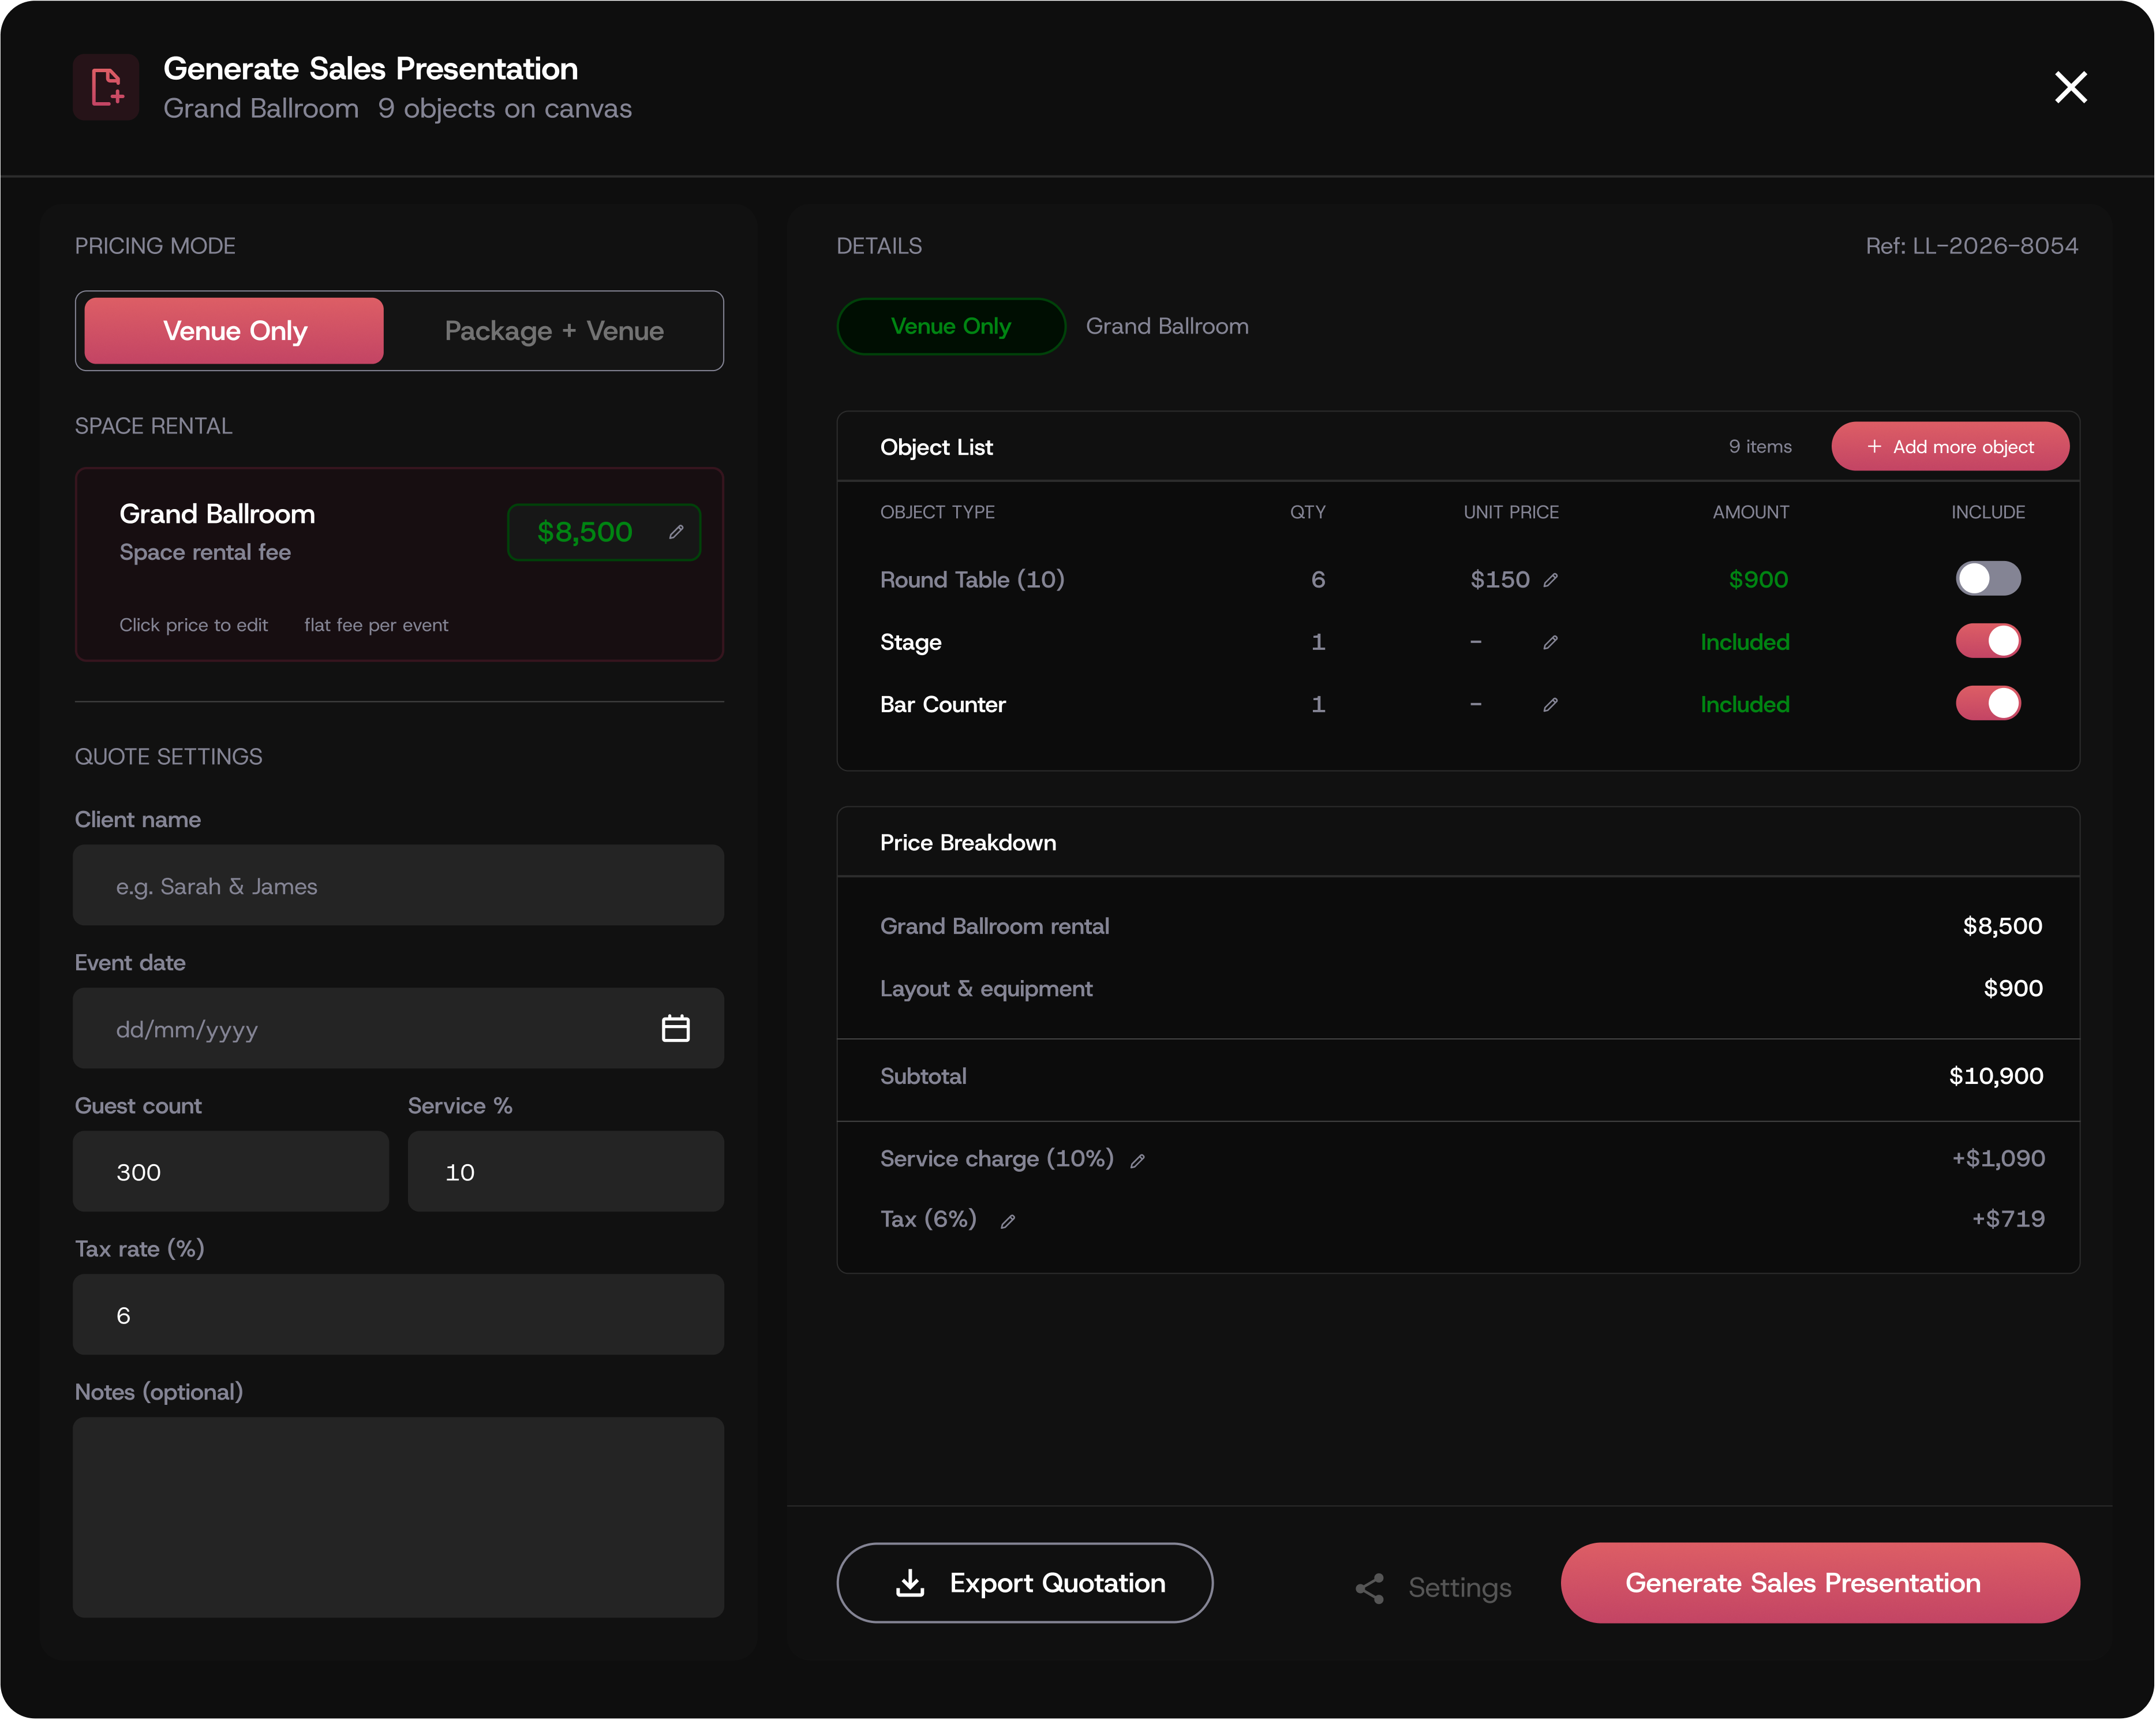
Task: Click the OBJECT TYPE column header
Action: [937, 512]
